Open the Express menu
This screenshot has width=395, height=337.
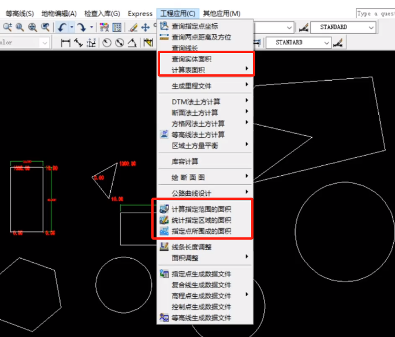[140, 14]
